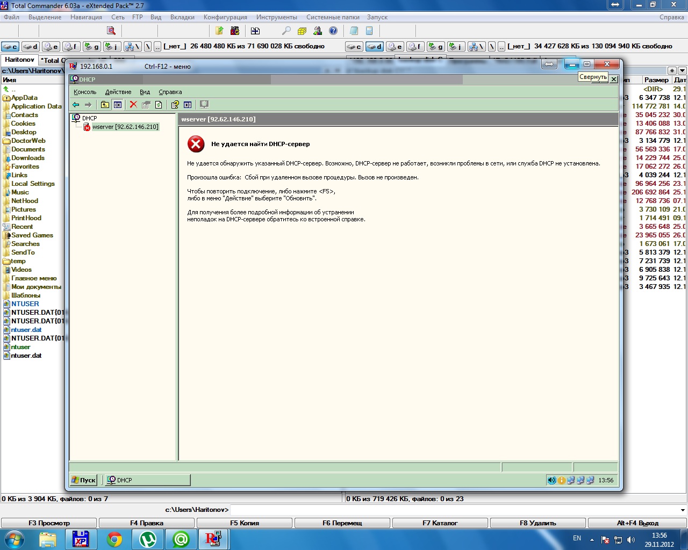The height and width of the screenshot is (550, 688).
Task: Select wserver node in DHCP tree
Action: coord(125,127)
